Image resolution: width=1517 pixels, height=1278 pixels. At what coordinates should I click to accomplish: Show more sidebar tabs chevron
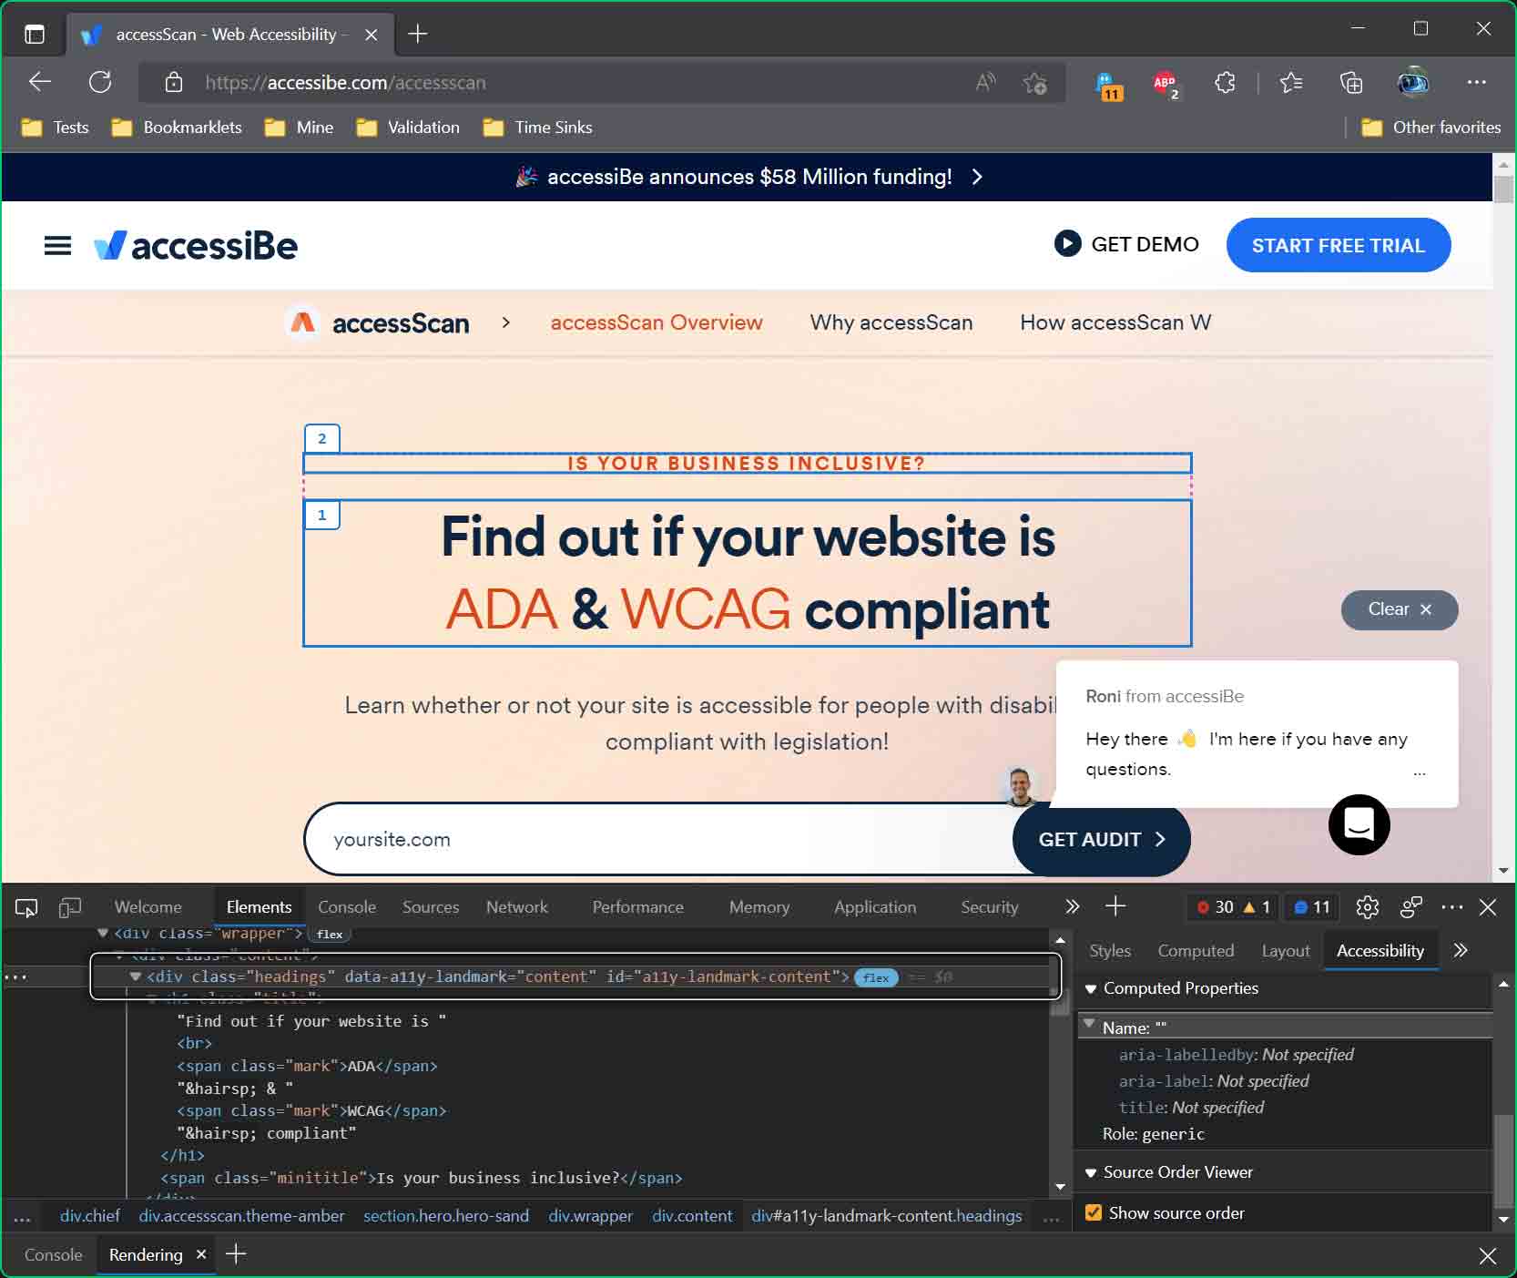point(1461,950)
